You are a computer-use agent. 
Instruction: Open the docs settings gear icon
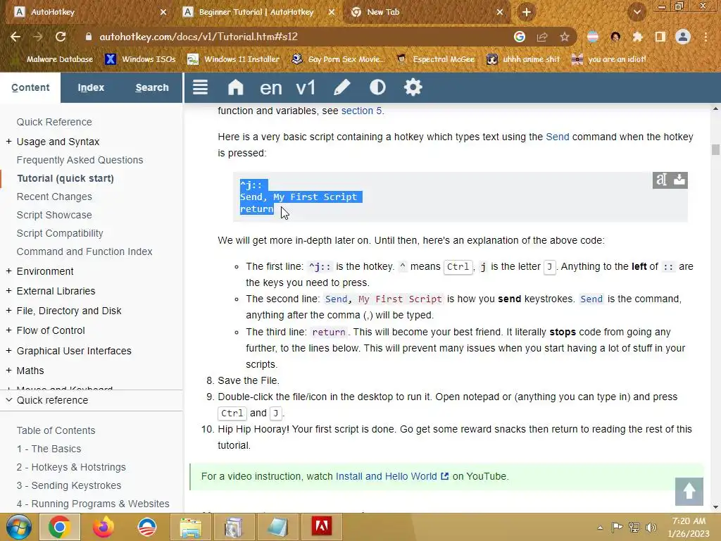413,87
